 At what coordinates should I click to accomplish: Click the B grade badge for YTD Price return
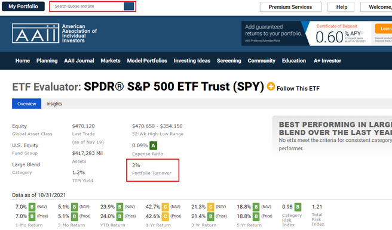pos(120,216)
